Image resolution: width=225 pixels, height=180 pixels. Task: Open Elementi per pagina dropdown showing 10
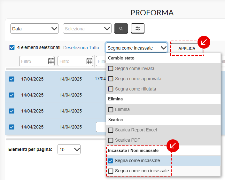pos(69,149)
